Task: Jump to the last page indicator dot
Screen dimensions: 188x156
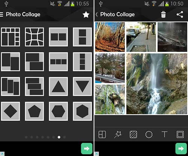Action: tap(64, 137)
